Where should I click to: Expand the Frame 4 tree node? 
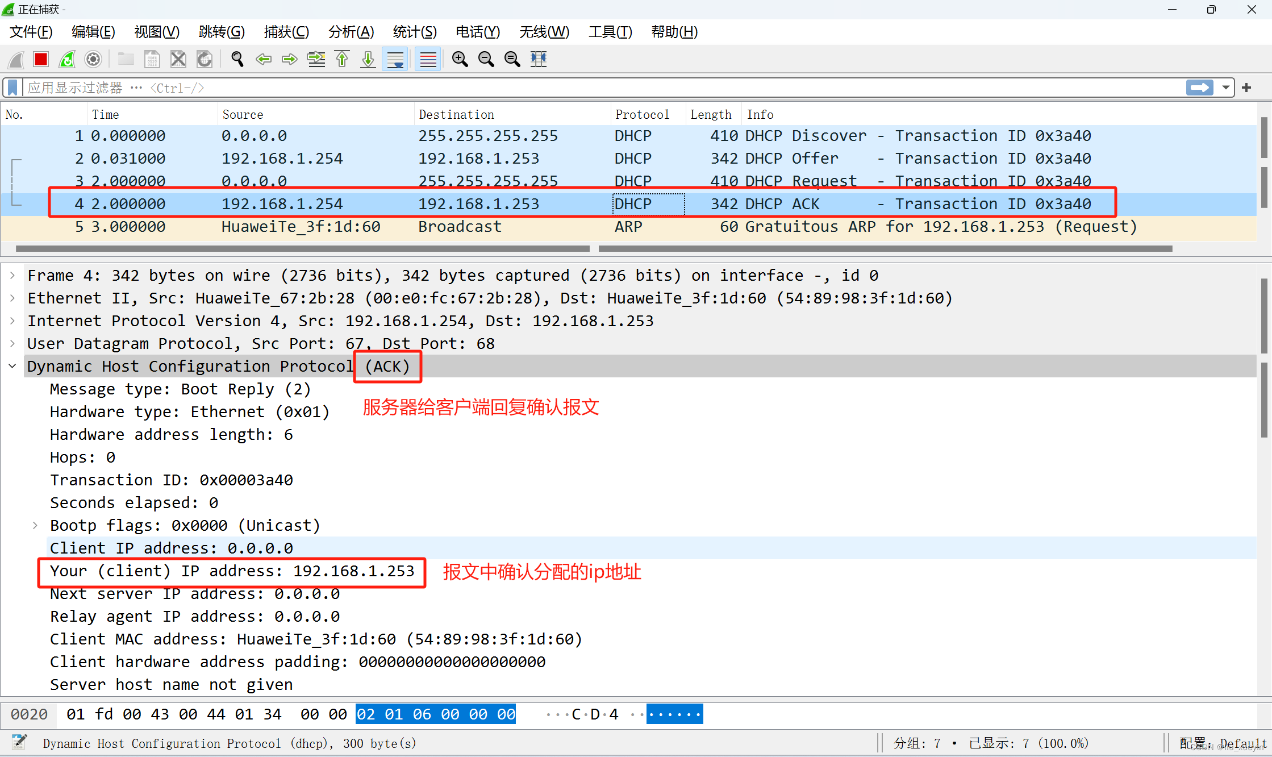click(12, 276)
